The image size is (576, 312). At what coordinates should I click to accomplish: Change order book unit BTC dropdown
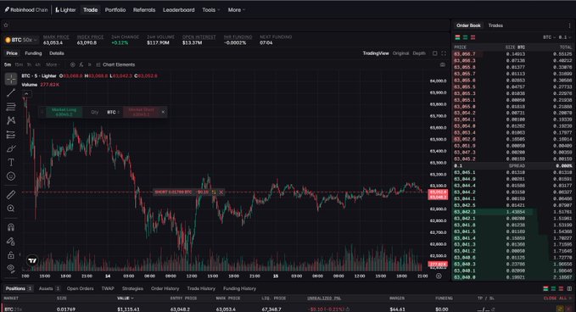coord(549,37)
